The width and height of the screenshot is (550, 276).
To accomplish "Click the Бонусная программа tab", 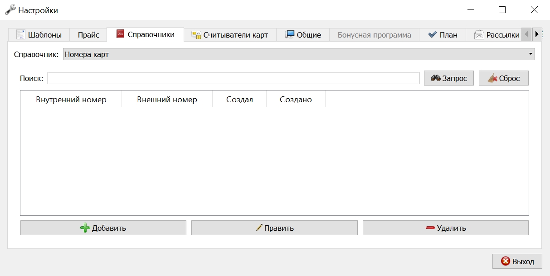I will (375, 35).
